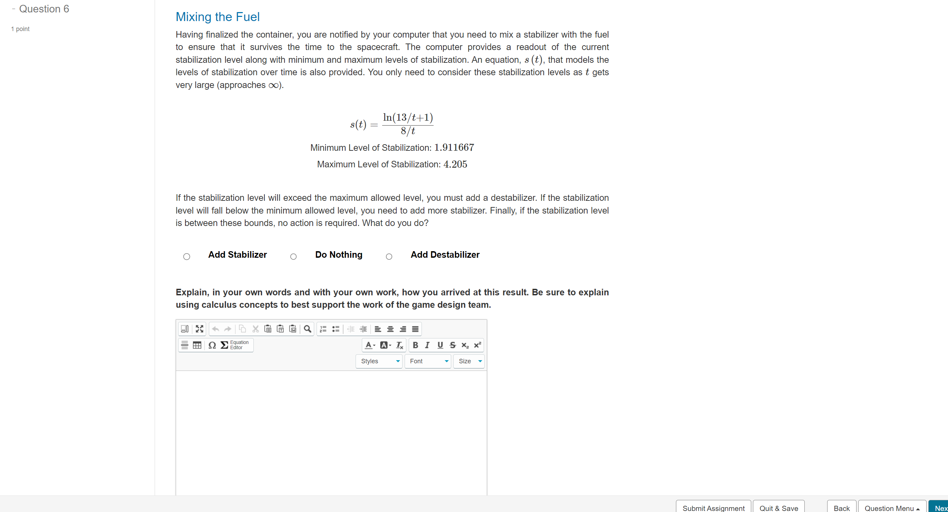Viewport: 948px width, 512px height.
Task: Paste from Word icon
Action: coord(292,329)
